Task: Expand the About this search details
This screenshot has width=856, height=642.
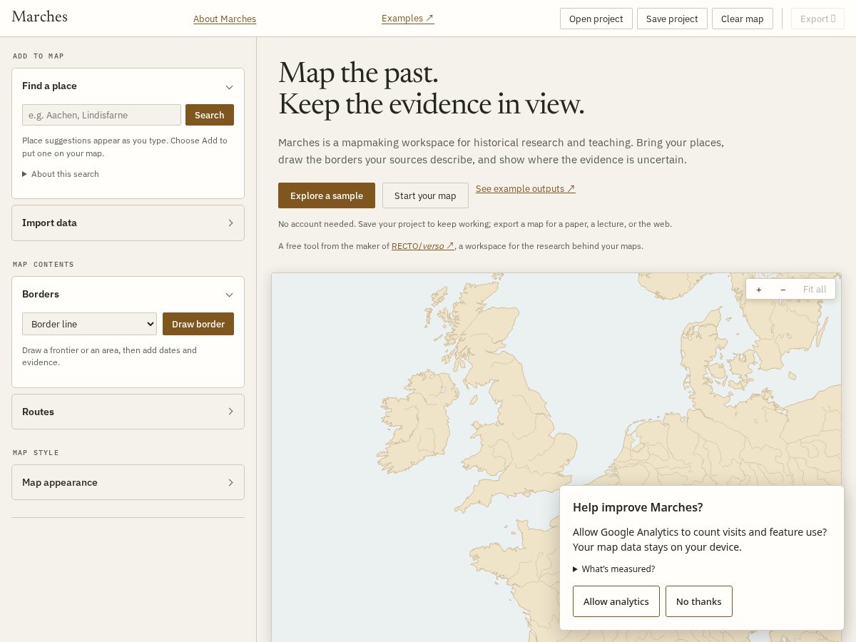Action: click(x=61, y=174)
